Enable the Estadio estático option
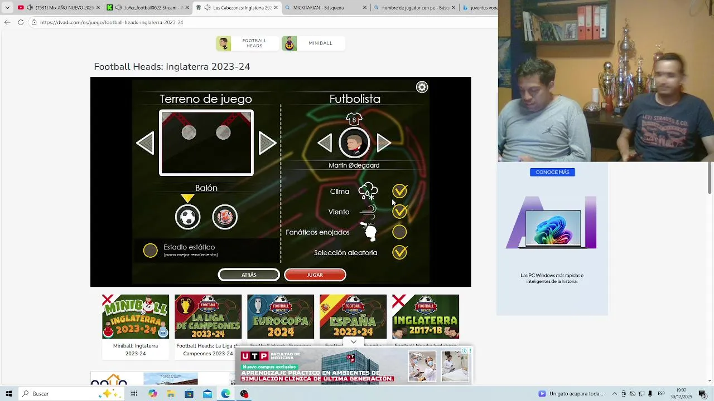714x401 pixels. pos(151,251)
